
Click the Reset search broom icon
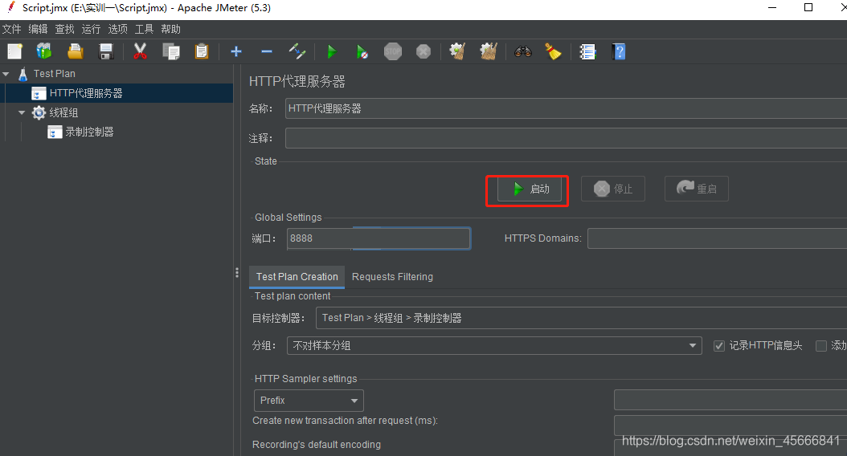tap(553, 52)
